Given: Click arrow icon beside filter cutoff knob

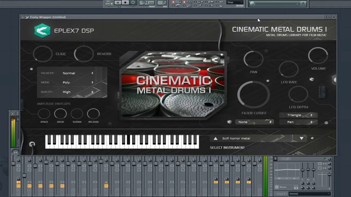Looking at the screenshot, I should click(268, 81).
